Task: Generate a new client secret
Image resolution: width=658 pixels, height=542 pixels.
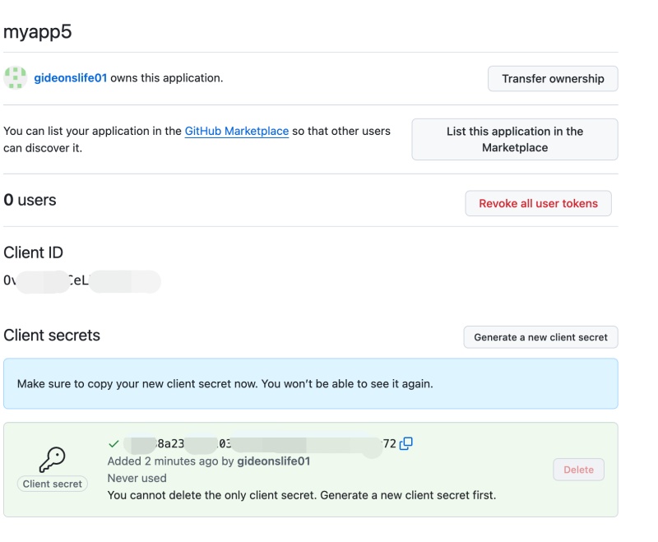Action: [x=540, y=337]
